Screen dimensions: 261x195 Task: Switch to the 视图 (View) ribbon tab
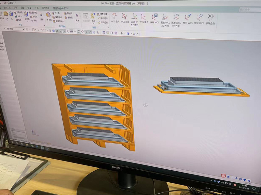coord(22,7)
